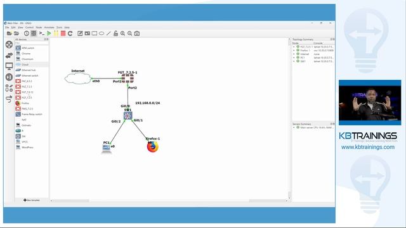This screenshot has width=406, height=228.
Task: Select VPCS in device list
Action: [x=32, y=142]
